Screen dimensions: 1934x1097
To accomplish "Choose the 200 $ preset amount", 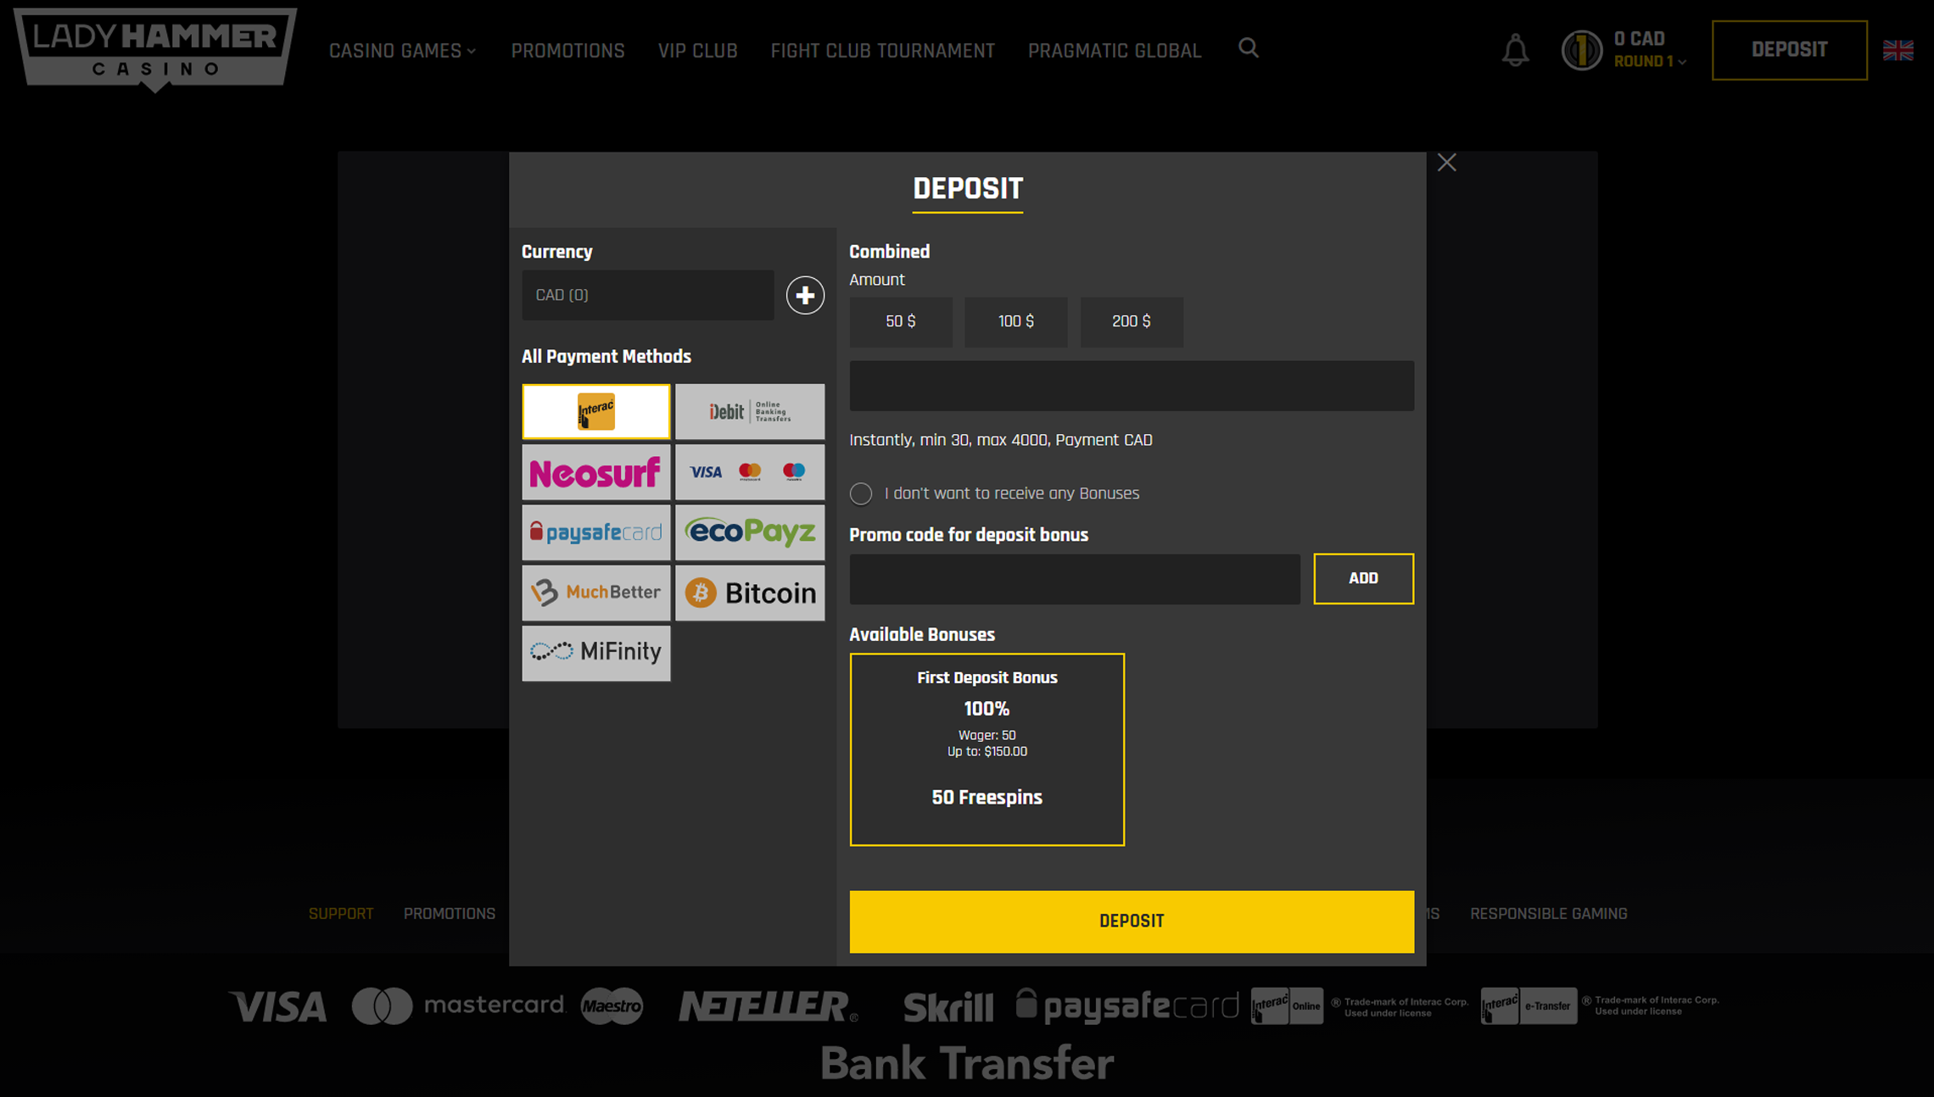I will pos(1131,321).
